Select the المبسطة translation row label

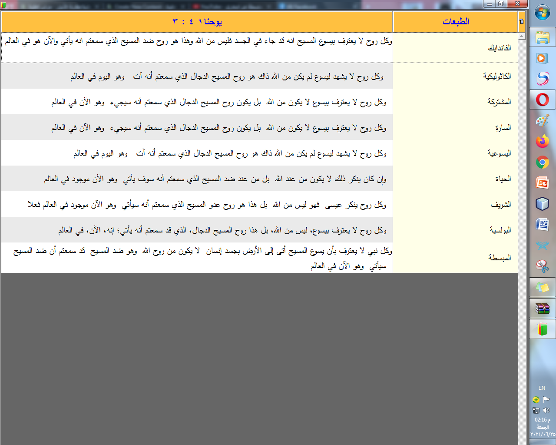click(x=500, y=258)
